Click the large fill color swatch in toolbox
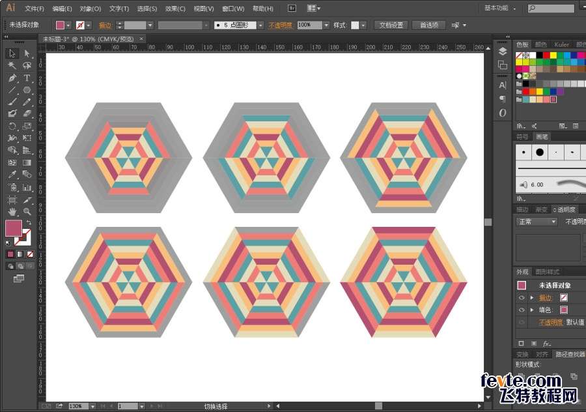This screenshot has height=412, width=586. (x=14, y=228)
